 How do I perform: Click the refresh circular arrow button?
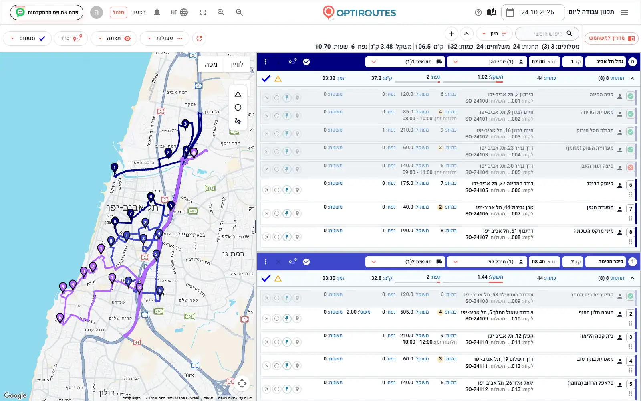click(199, 38)
